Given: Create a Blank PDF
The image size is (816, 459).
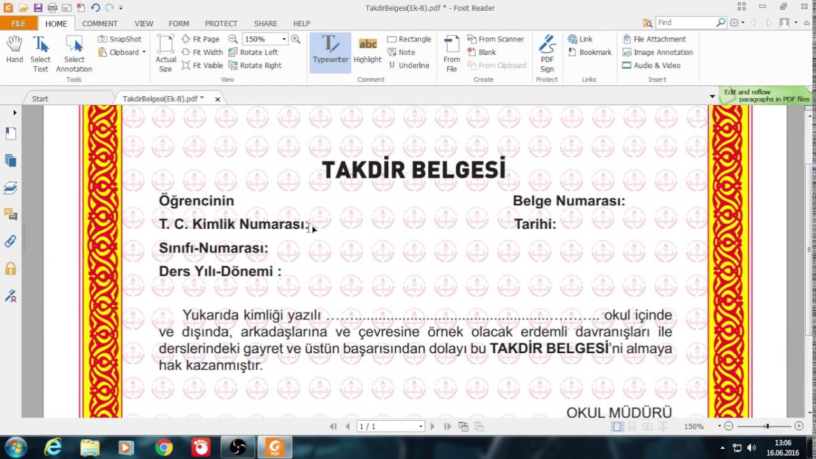Looking at the screenshot, I should [481, 52].
